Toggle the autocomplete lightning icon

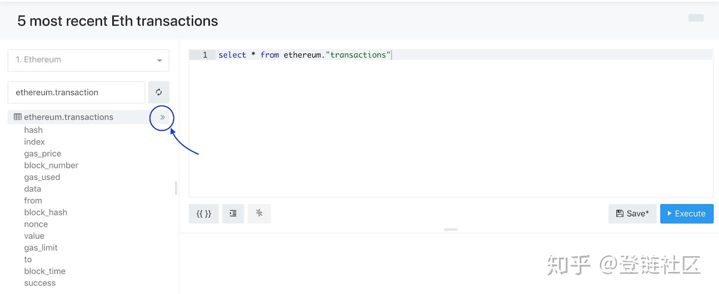pos(259,214)
